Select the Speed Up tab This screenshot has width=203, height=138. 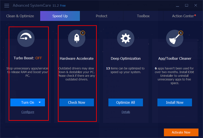(x=60, y=16)
